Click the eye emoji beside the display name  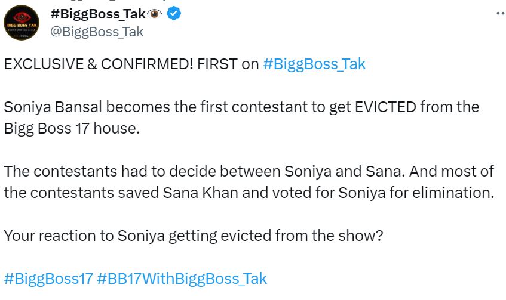pos(155,15)
